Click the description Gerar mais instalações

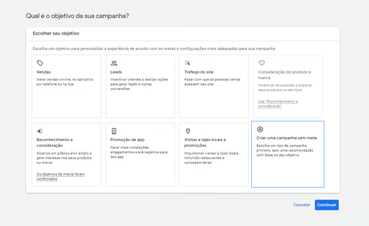point(139,152)
